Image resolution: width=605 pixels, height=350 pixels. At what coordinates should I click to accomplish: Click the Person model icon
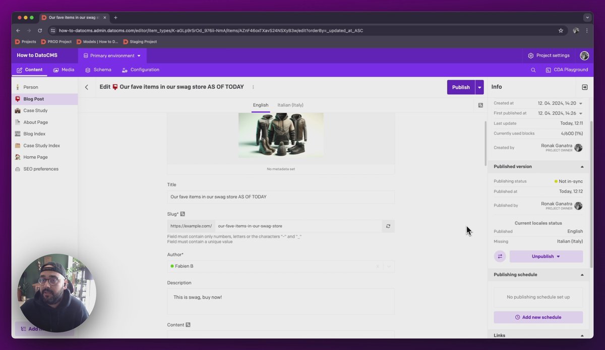(18, 87)
